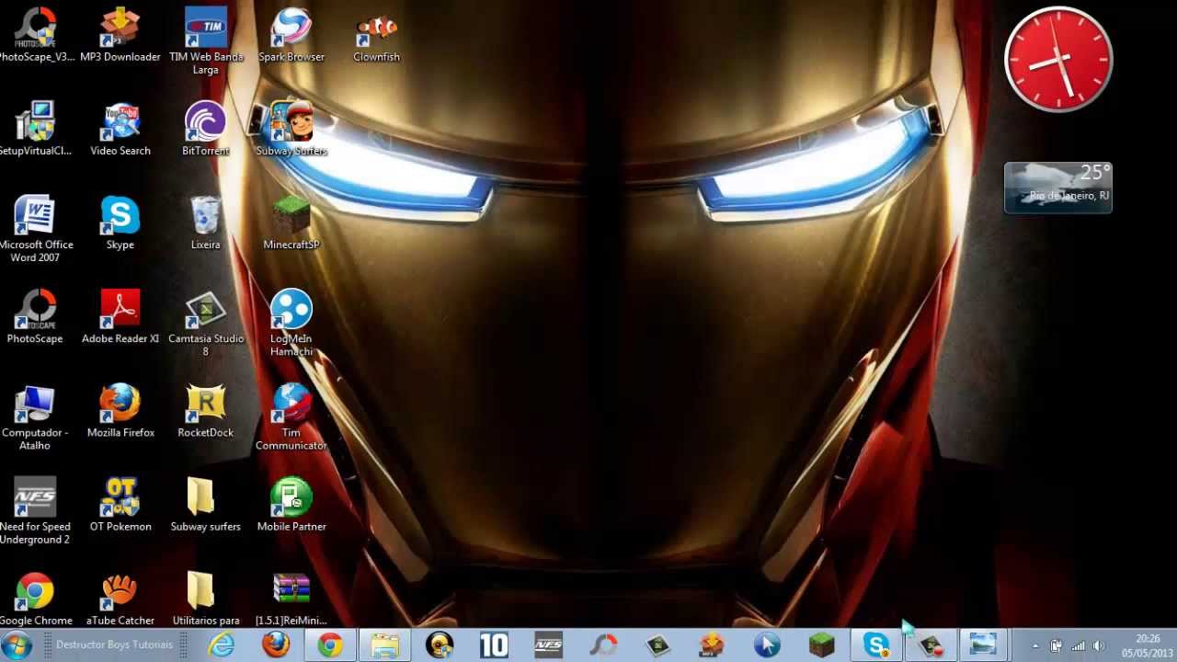Viewport: 1177px width, 662px height.
Task: Launch Need for Speed Underground 2 shortcut
Action: click(35, 511)
